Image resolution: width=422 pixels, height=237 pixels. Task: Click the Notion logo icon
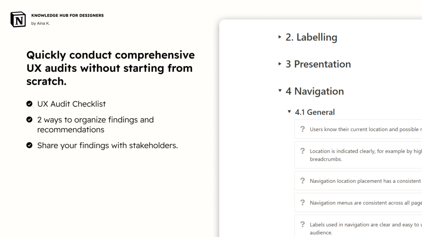[x=18, y=19]
